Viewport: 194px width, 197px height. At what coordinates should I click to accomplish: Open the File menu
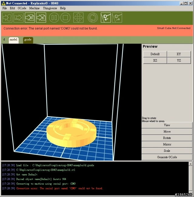coord(5,8)
